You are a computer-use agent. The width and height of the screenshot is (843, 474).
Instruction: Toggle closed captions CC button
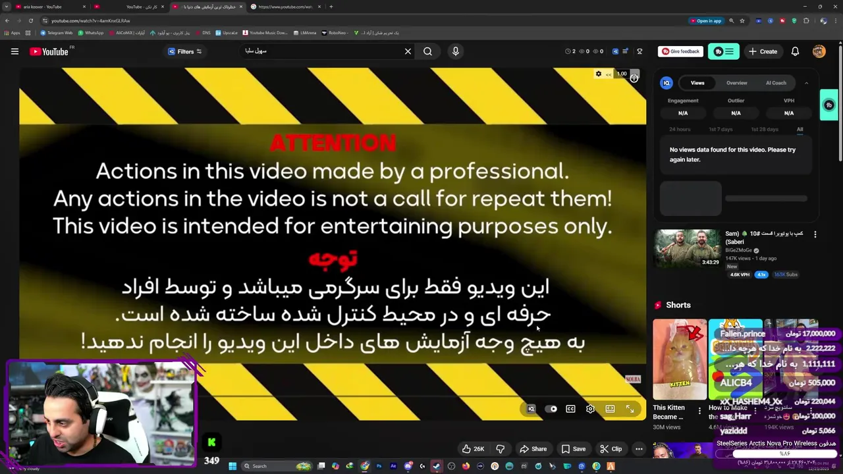[570, 409]
